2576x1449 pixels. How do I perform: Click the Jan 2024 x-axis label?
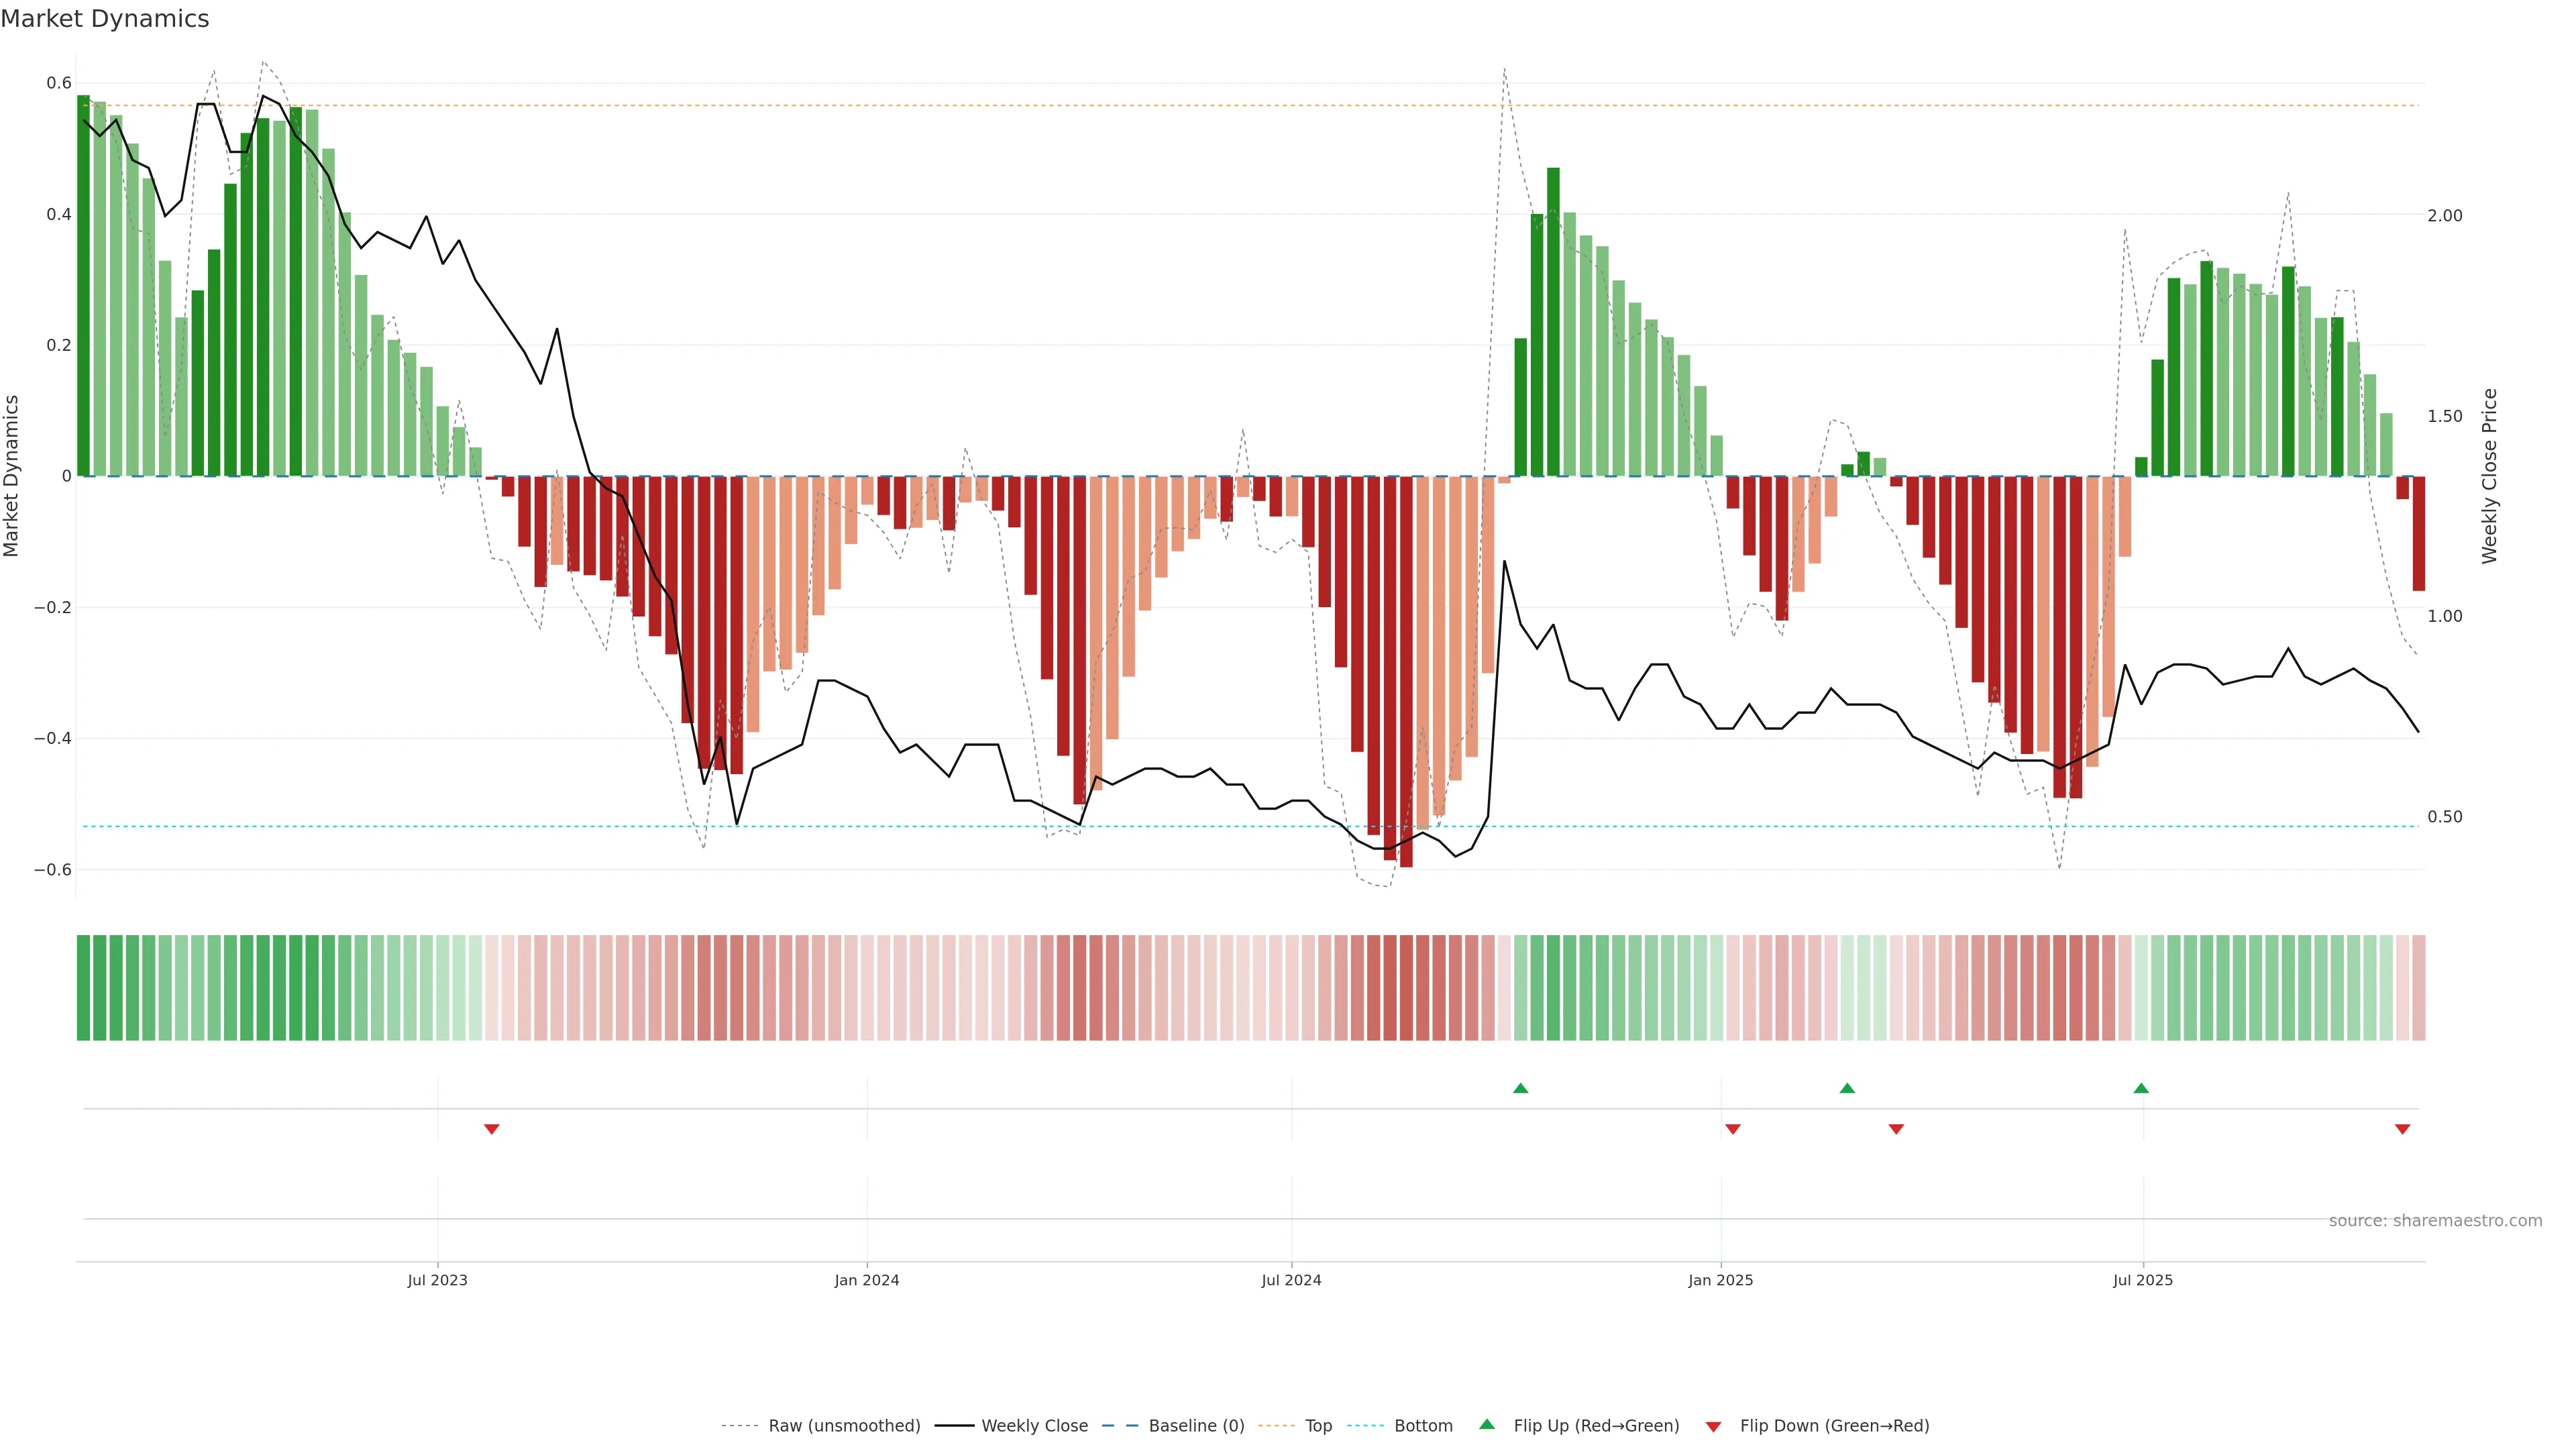[x=867, y=1280]
